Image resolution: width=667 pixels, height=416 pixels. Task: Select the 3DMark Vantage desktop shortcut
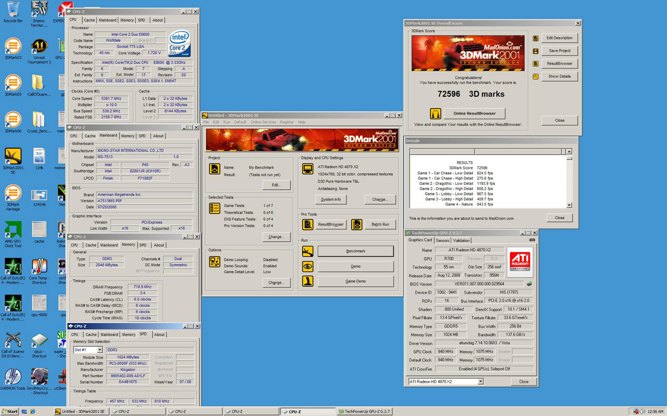[13, 198]
